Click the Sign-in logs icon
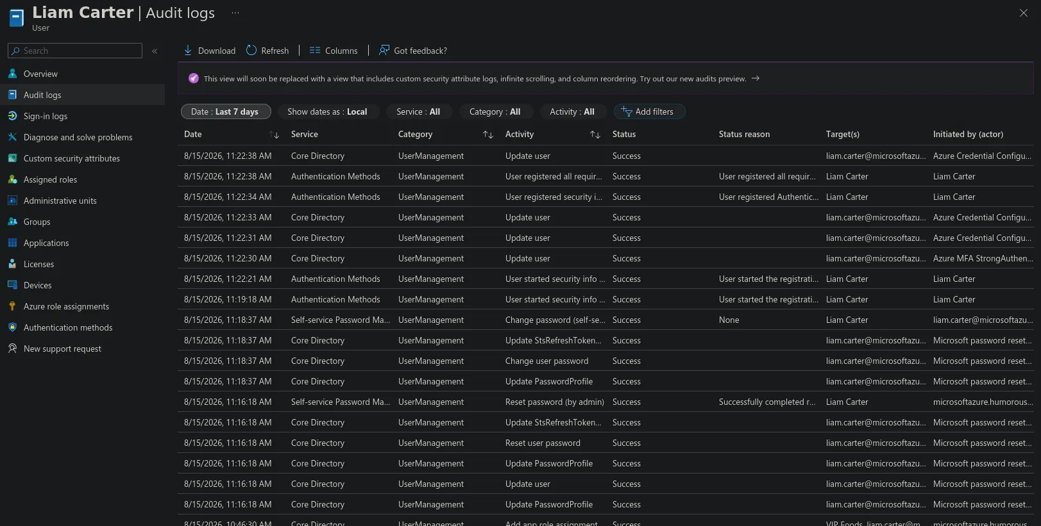The image size is (1041, 526). (12, 116)
